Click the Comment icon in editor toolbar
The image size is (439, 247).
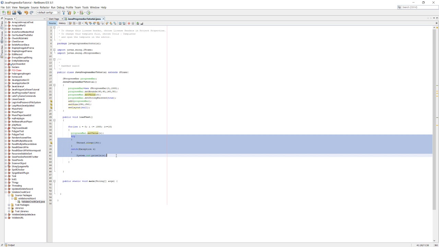pyautogui.click(x=138, y=23)
